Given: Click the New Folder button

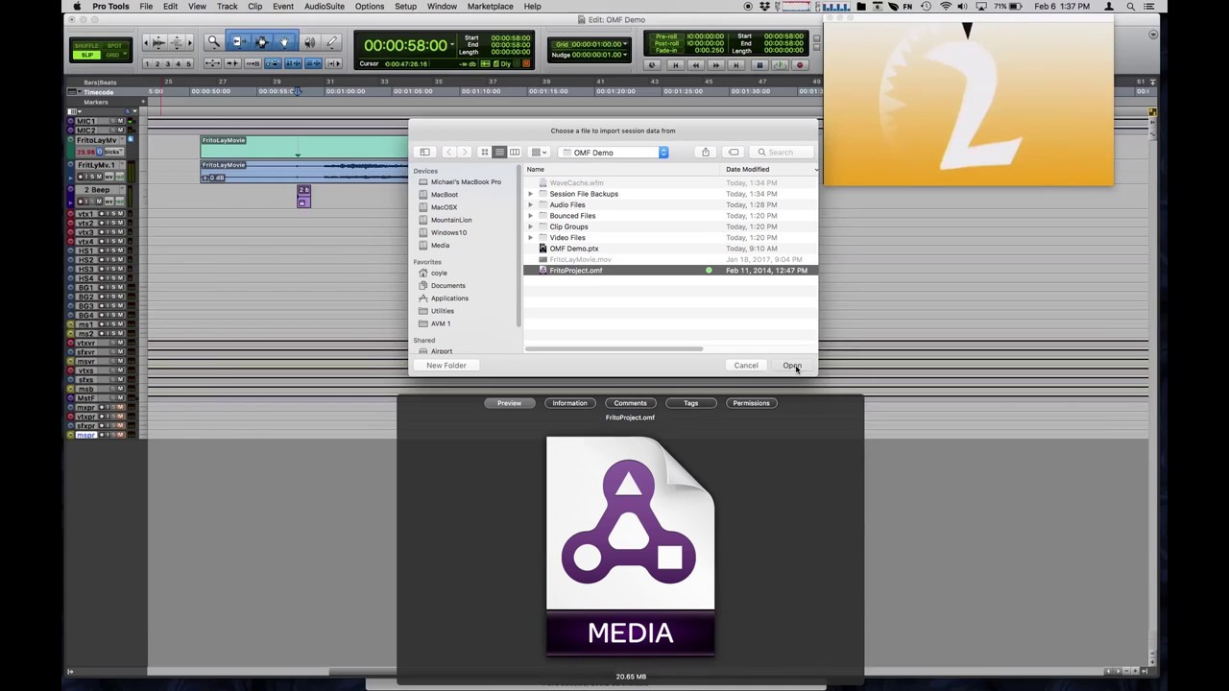Looking at the screenshot, I should coord(446,366).
